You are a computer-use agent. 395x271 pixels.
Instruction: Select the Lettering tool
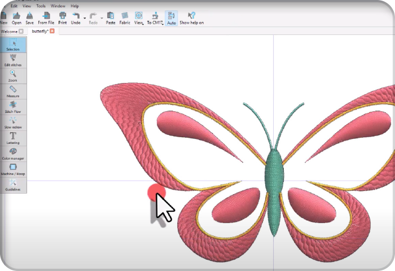13,137
